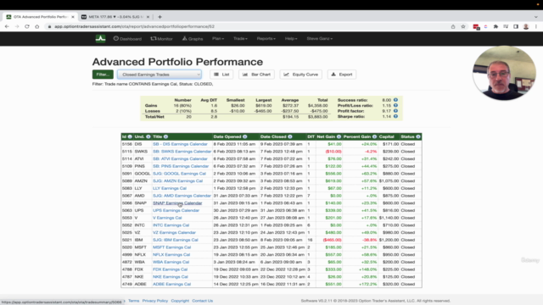Export the portfolio report
543x305 pixels.
point(342,75)
